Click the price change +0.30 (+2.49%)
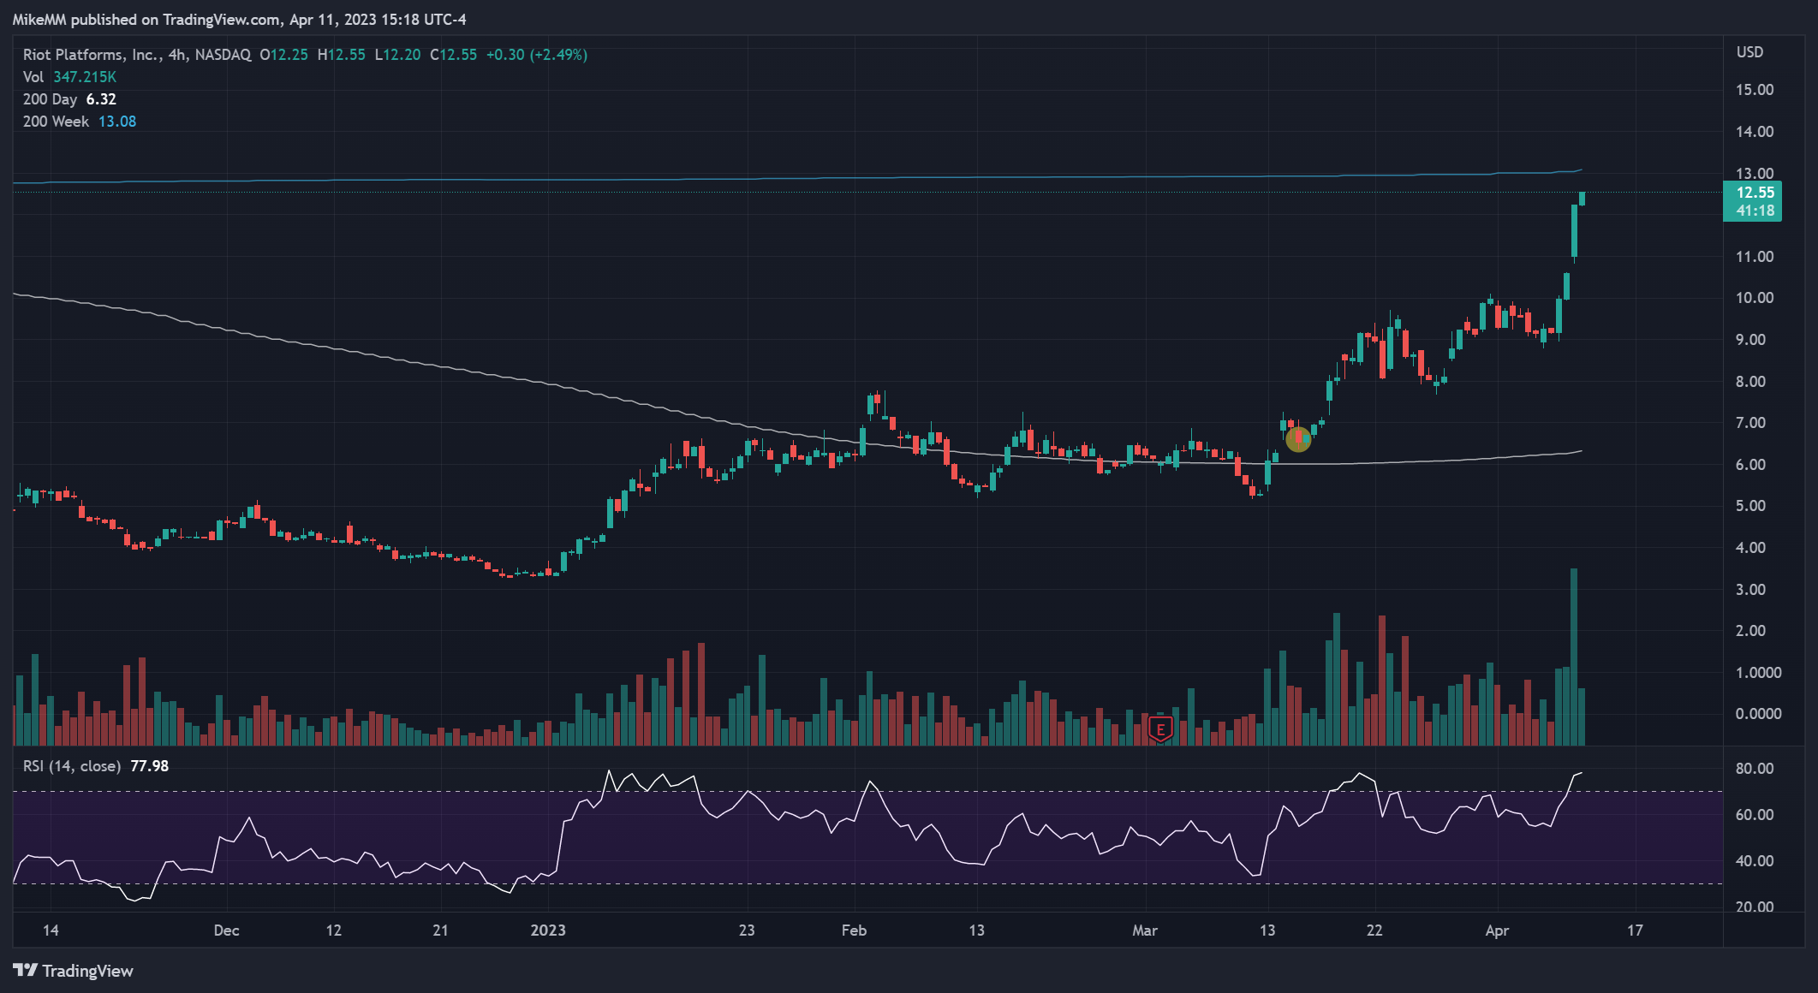Screen dimensions: 1818x993 pos(537,54)
